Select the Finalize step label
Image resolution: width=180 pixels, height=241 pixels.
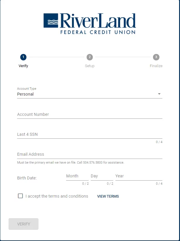coord(156,66)
